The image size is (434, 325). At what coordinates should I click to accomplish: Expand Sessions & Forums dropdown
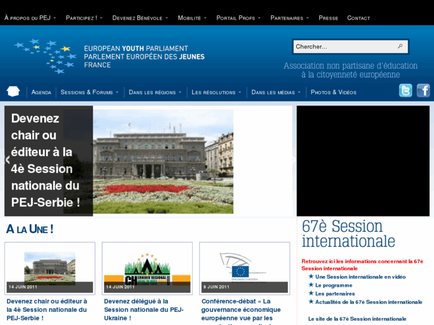(90, 92)
